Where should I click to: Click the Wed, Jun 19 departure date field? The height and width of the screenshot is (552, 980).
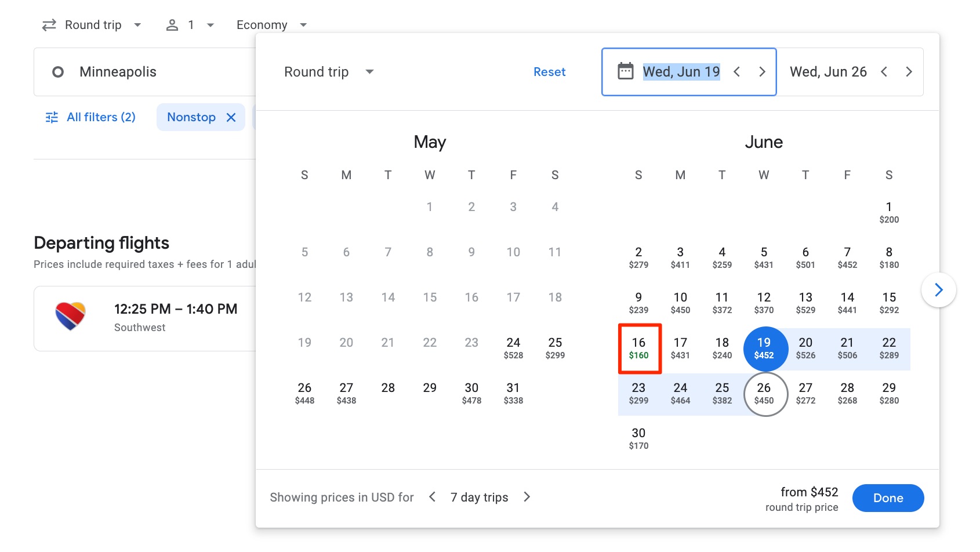tap(681, 71)
